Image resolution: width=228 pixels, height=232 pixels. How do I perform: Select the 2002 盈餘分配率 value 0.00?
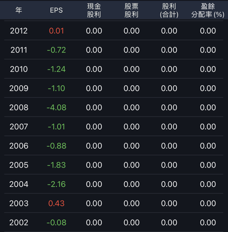(x=208, y=223)
